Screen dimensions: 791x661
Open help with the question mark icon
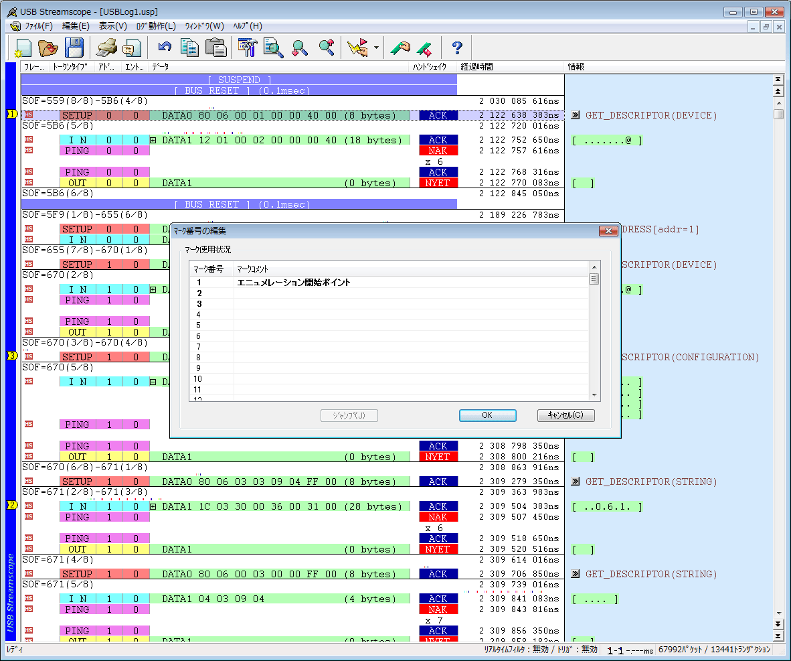[457, 48]
